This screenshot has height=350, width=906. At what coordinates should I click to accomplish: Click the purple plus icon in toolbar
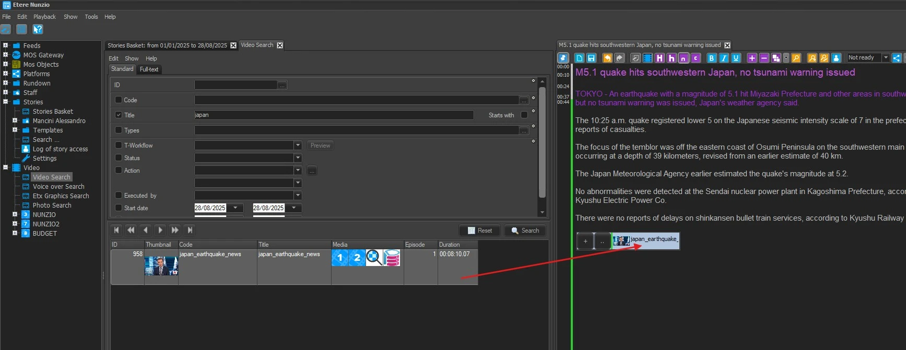click(x=752, y=58)
